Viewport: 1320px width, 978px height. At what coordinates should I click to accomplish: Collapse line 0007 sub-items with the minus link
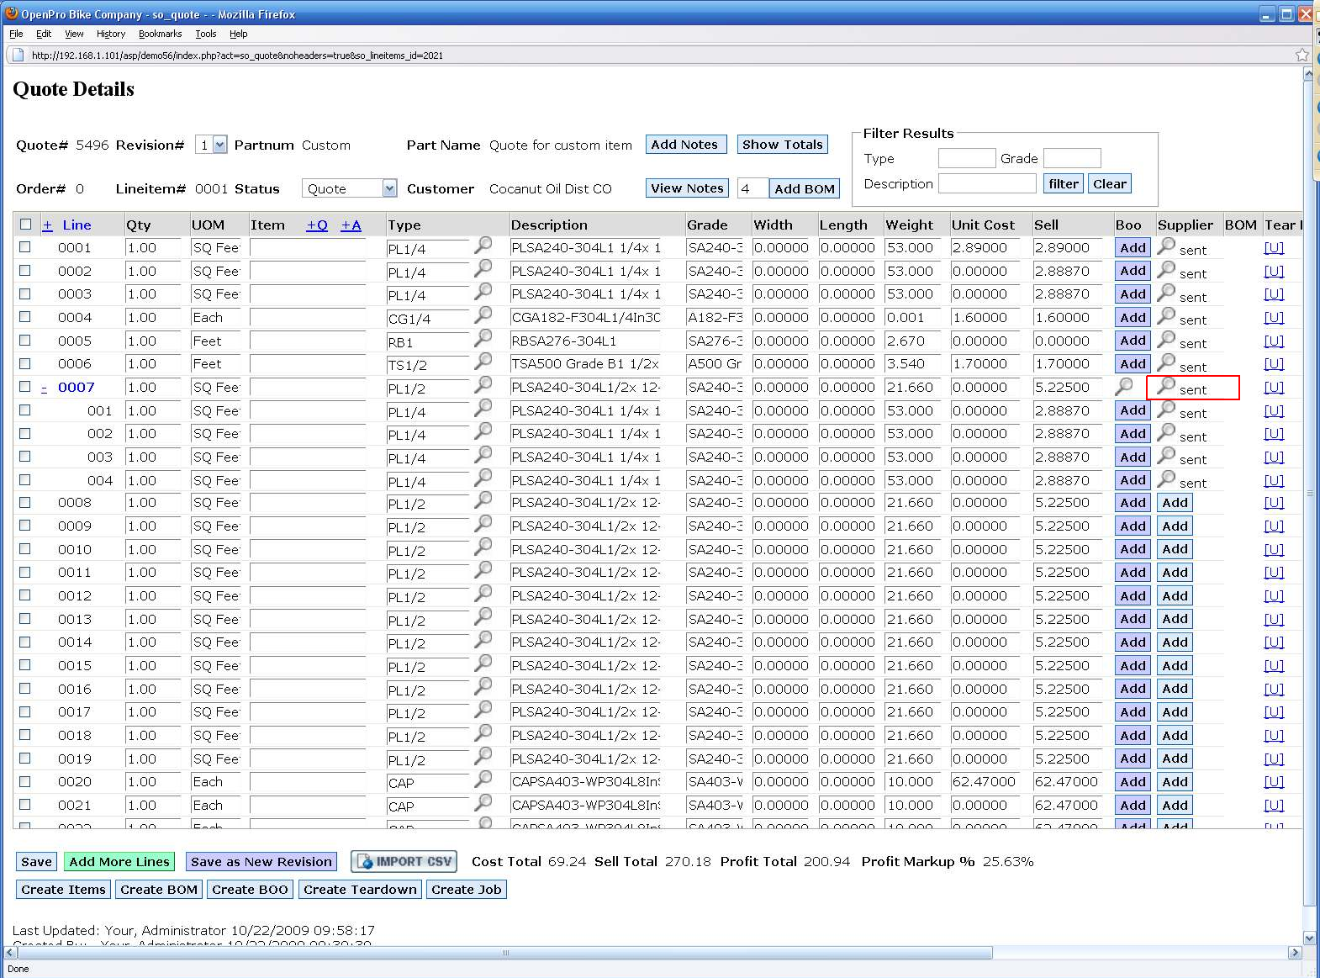(45, 388)
